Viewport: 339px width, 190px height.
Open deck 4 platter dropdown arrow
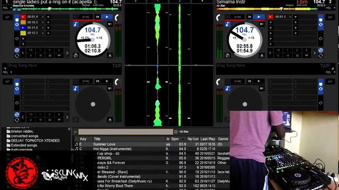[262, 89]
